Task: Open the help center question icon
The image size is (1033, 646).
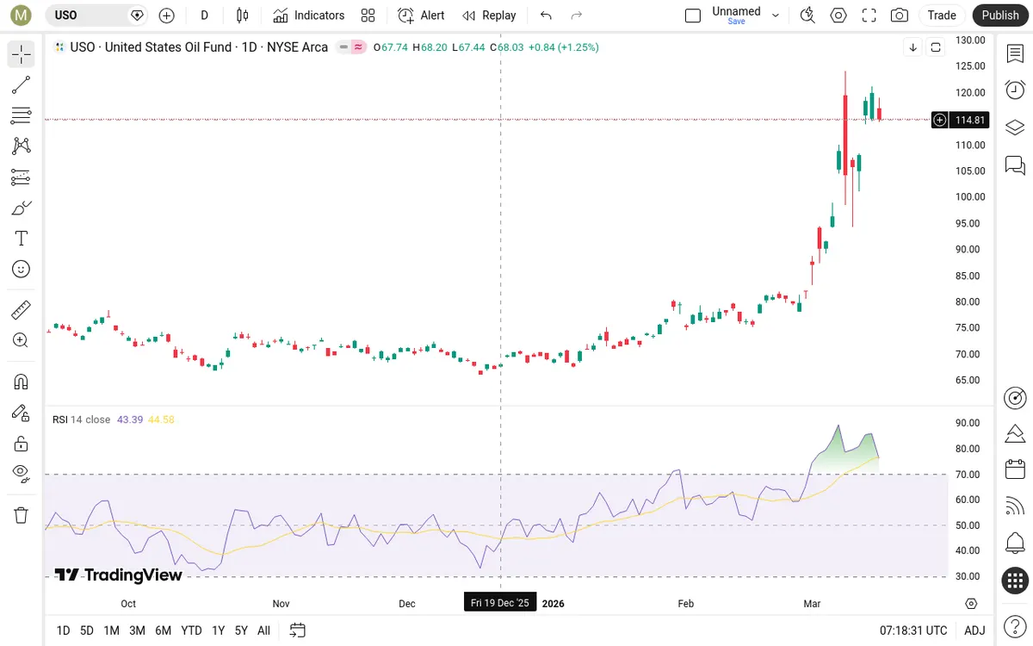Action: [1015, 624]
